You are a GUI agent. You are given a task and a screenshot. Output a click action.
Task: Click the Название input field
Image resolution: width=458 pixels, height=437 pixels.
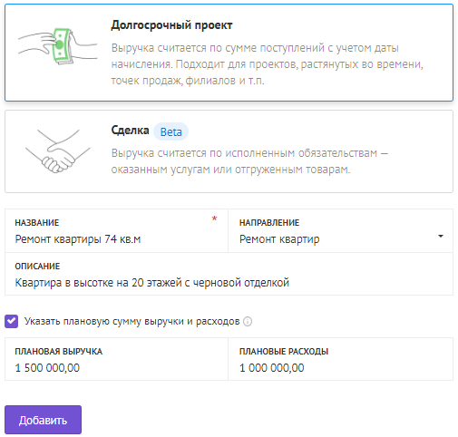116,230
